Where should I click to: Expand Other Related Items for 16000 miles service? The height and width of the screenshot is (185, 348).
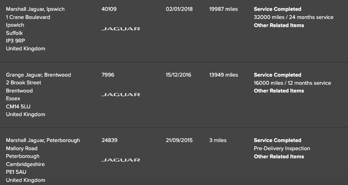279,91
